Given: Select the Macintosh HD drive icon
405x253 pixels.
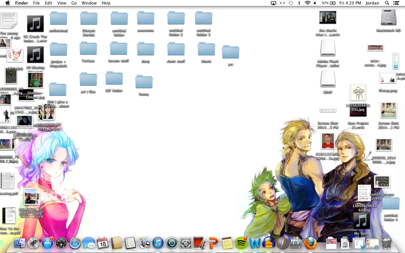Looking at the screenshot, I should 389,18.
